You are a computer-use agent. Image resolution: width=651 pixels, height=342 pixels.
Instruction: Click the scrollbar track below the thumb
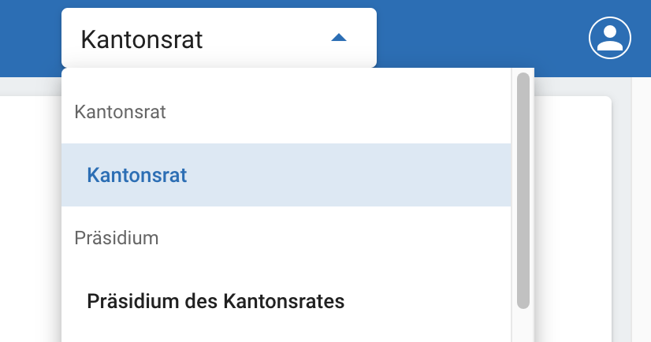[523, 326]
